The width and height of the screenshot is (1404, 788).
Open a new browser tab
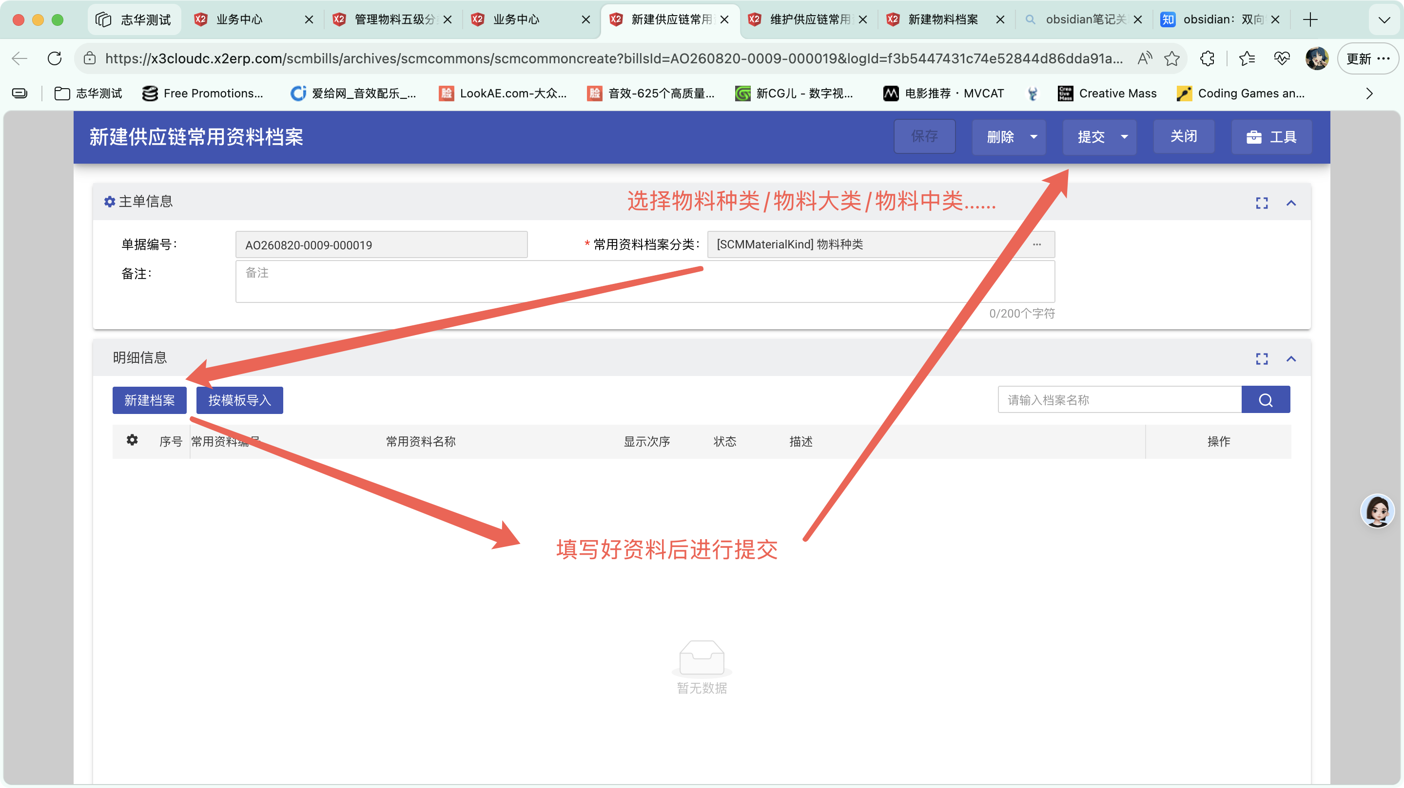point(1310,19)
